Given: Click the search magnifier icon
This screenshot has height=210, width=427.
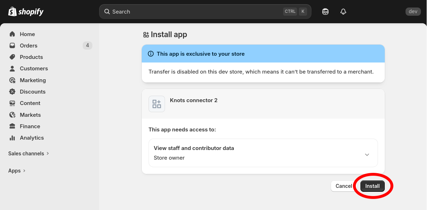Looking at the screenshot, I should pyautogui.click(x=107, y=11).
